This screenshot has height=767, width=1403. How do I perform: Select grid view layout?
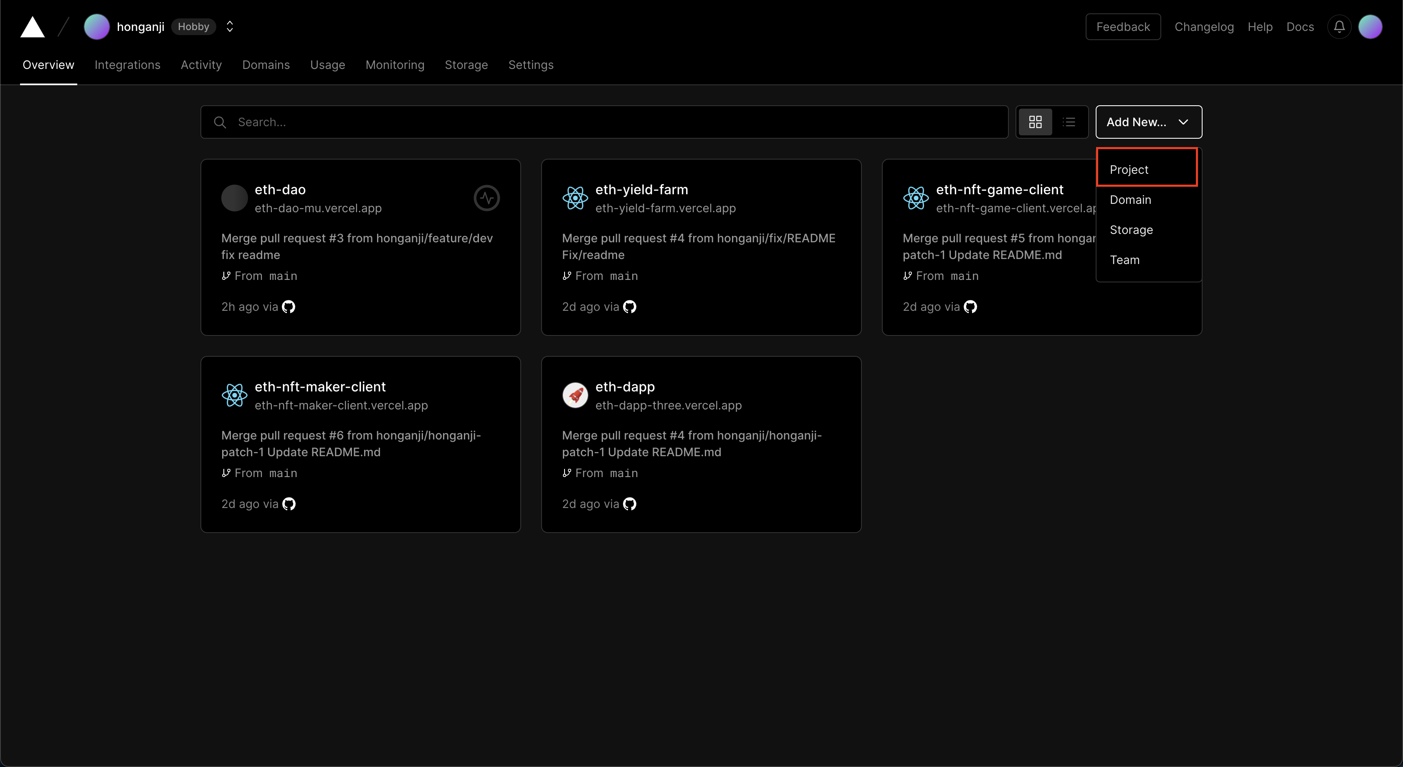click(x=1036, y=122)
